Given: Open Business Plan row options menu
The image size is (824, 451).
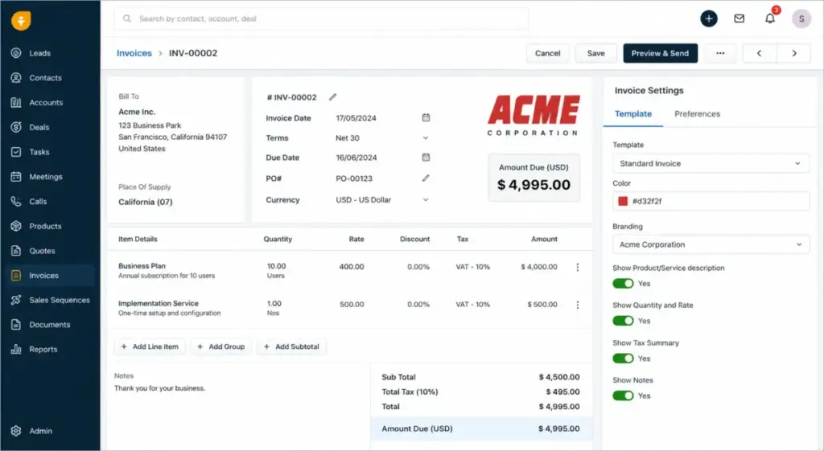Looking at the screenshot, I should (578, 267).
